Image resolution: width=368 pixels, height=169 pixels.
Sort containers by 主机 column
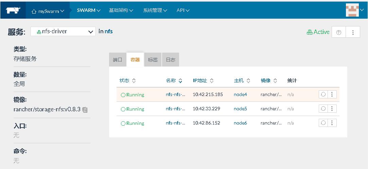[x=242, y=81]
